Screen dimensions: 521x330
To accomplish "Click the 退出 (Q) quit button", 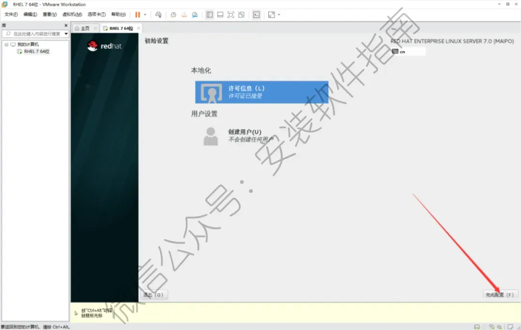I will [153, 294].
